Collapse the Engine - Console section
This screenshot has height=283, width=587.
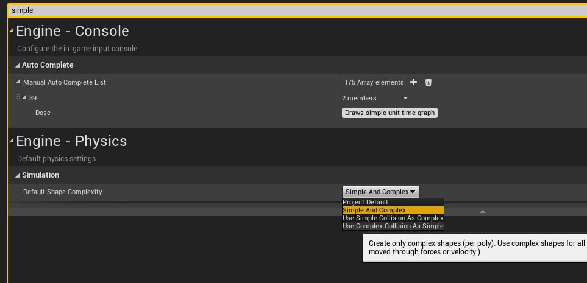pos(12,30)
